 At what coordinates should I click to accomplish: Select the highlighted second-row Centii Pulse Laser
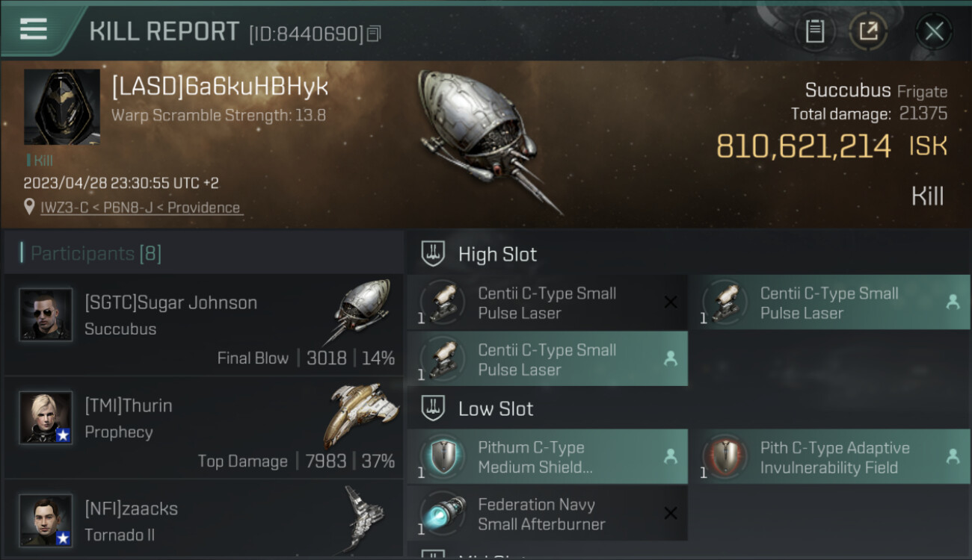[x=547, y=359]
